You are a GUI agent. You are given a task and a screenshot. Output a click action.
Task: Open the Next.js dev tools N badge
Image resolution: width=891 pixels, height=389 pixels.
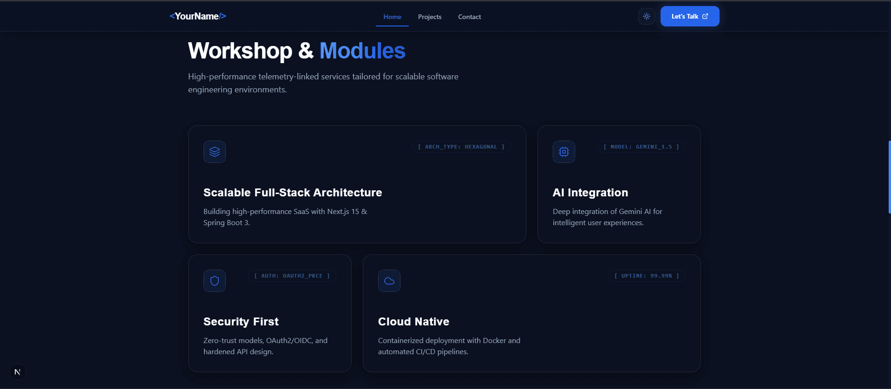(x=17, y=372)
